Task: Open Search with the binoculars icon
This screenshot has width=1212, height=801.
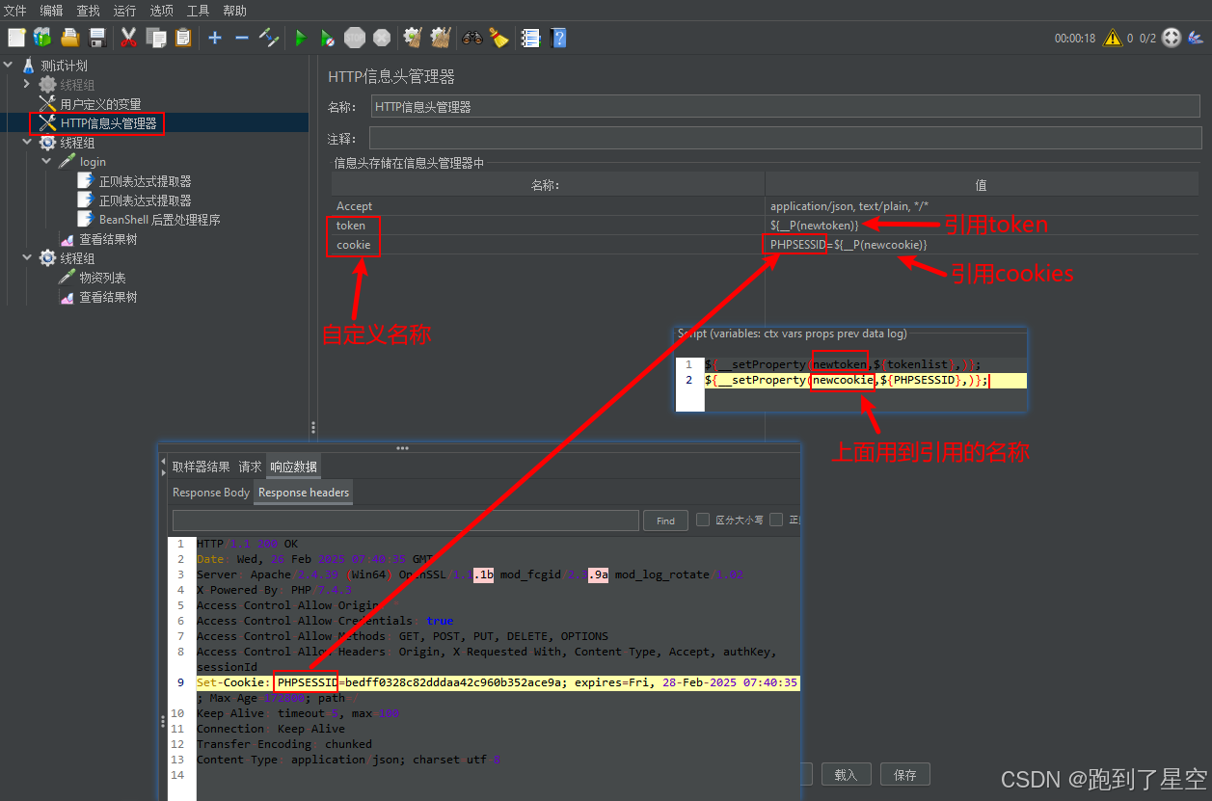Action: 472,38
